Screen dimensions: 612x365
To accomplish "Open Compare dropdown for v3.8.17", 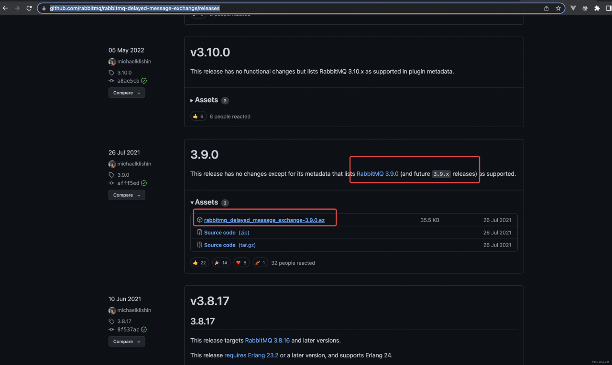I will (127, 341).
